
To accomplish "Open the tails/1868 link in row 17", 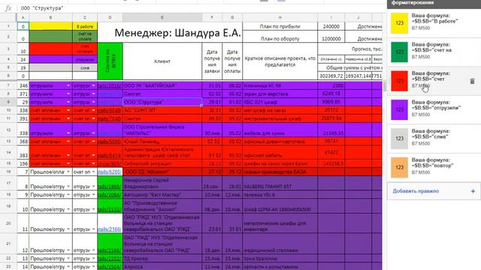I will point(110,187).
